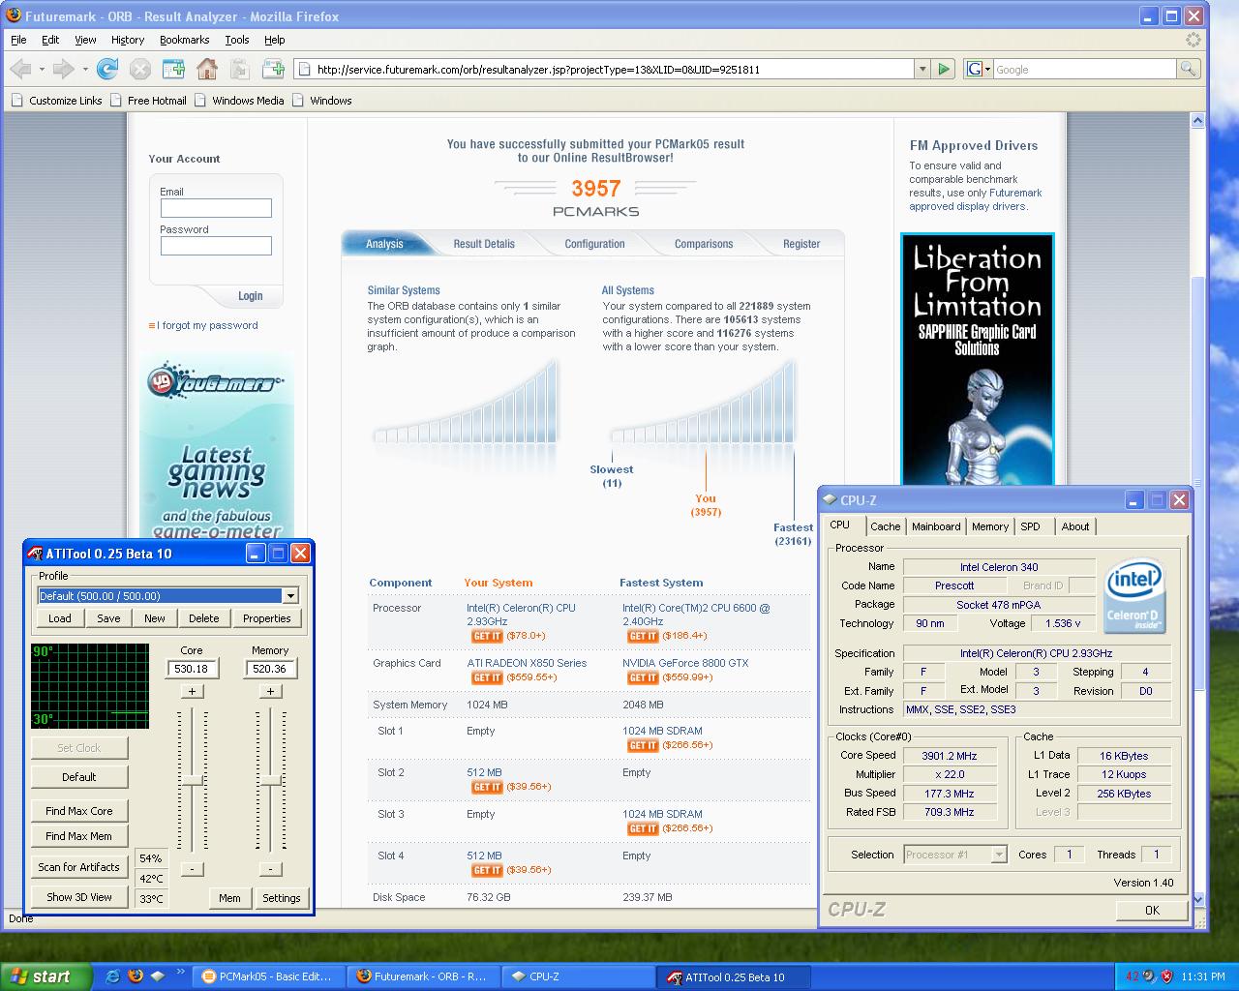Switch to CPU-Z SPD tab

[1031, 526]
